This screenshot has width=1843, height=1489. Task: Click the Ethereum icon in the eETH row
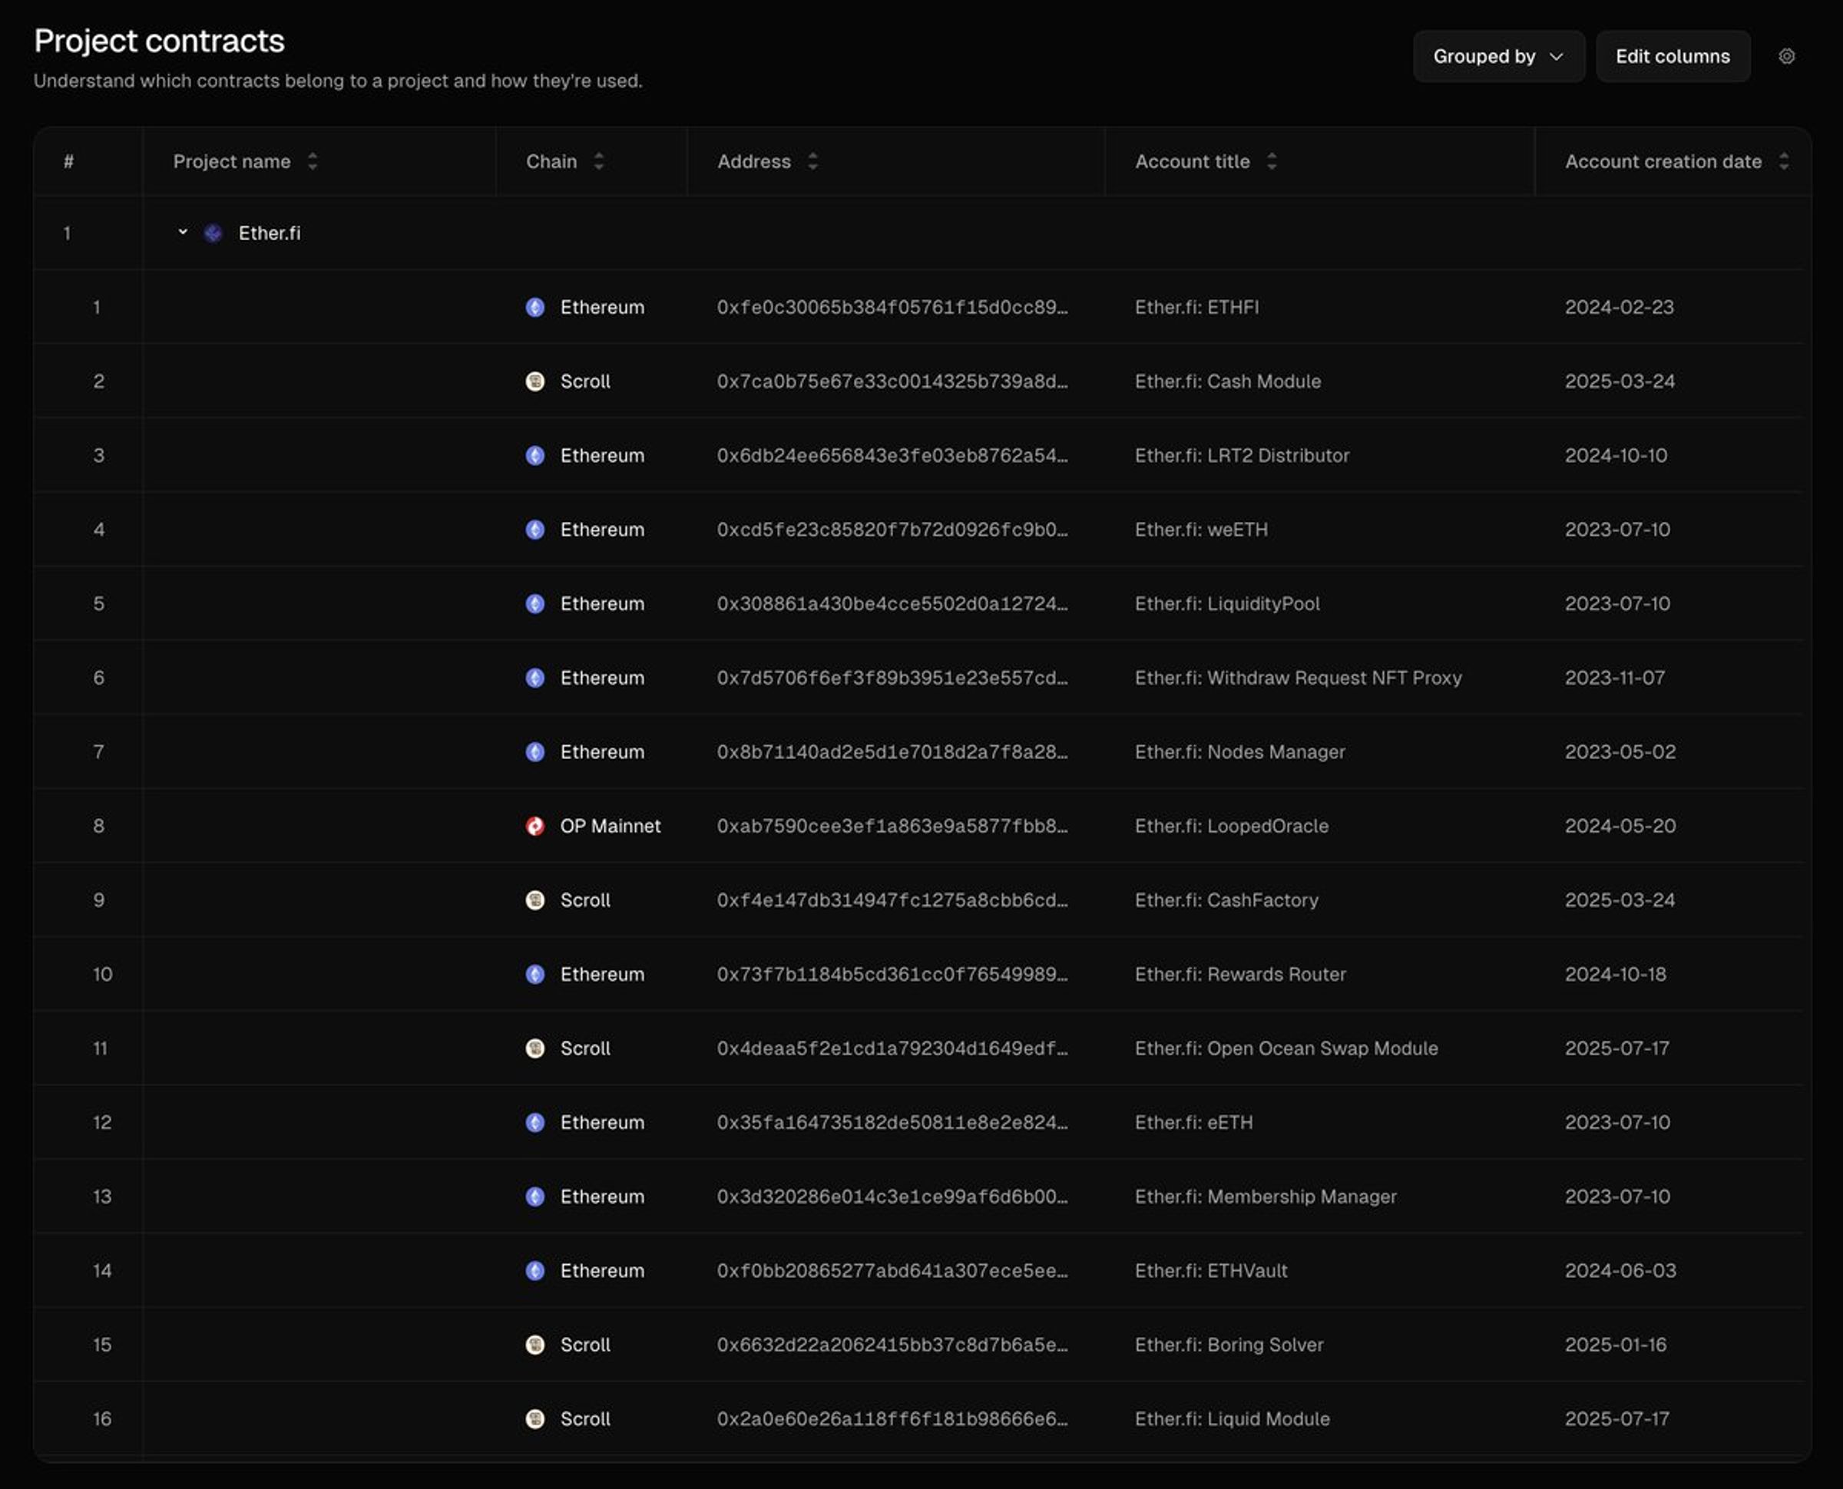(534, 1123)
